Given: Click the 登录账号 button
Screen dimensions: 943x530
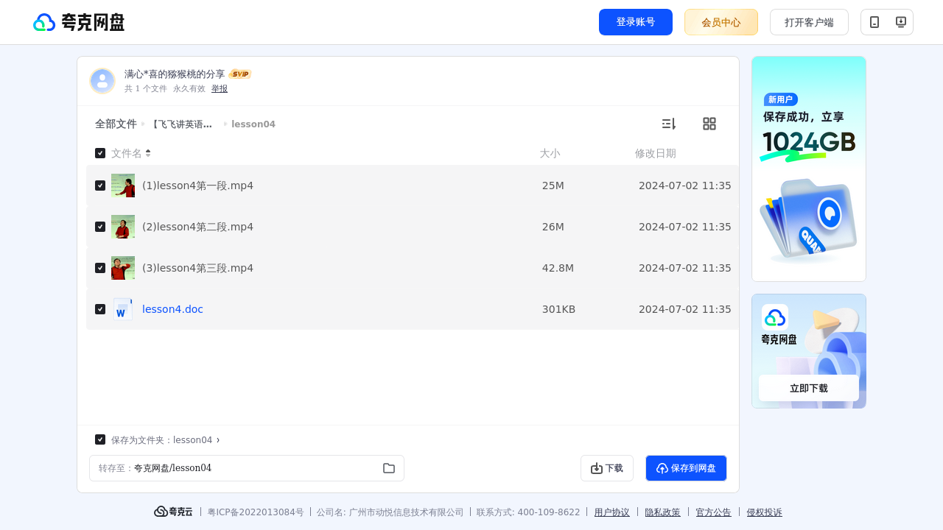Looking at the screenshot, I should [636, 22].
